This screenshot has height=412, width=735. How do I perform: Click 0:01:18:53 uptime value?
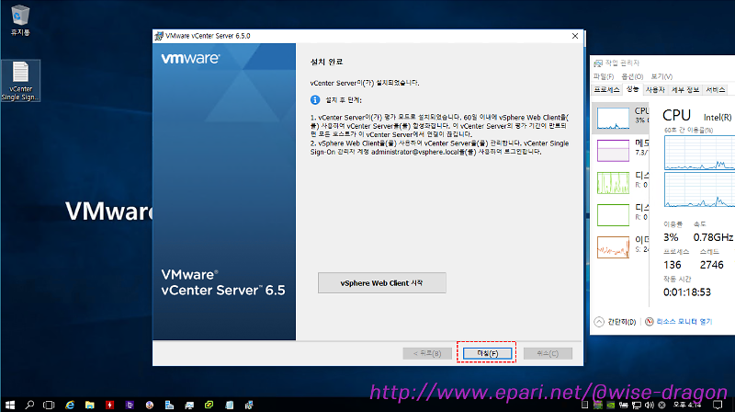686,292
